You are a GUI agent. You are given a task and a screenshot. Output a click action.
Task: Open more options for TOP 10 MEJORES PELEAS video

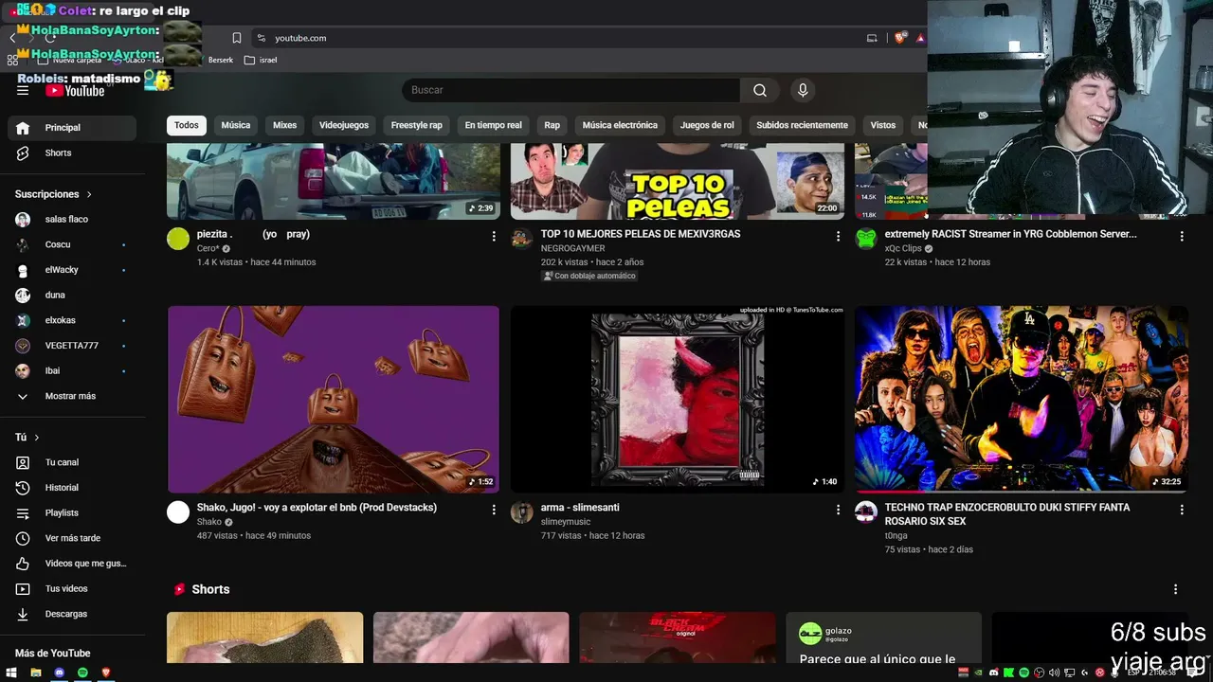tap(838, 237)
